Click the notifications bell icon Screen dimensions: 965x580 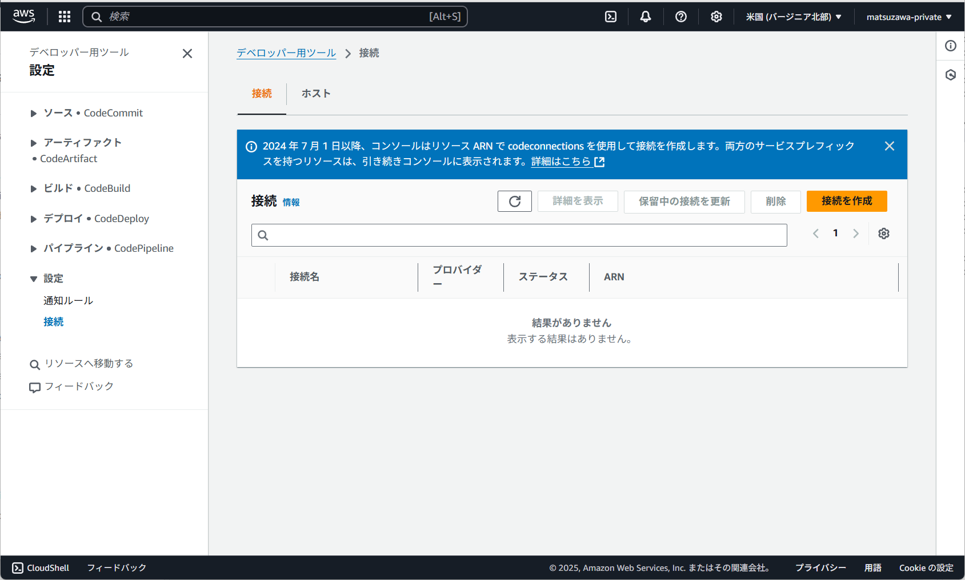[645, 17]
